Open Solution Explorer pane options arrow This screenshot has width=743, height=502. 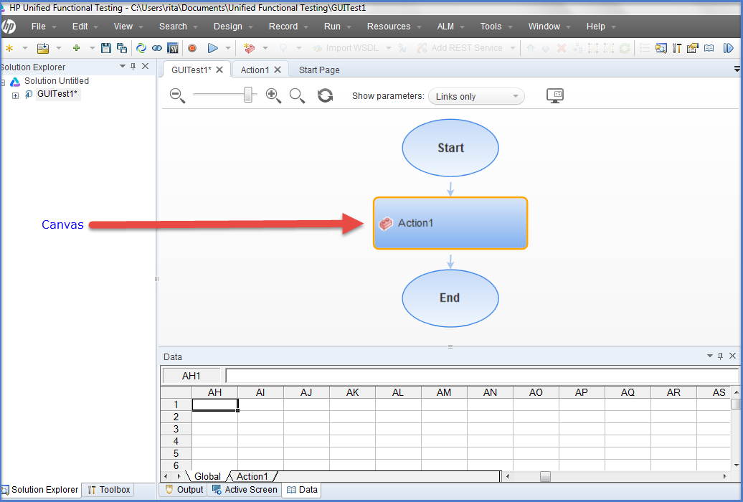click(122, 67)
